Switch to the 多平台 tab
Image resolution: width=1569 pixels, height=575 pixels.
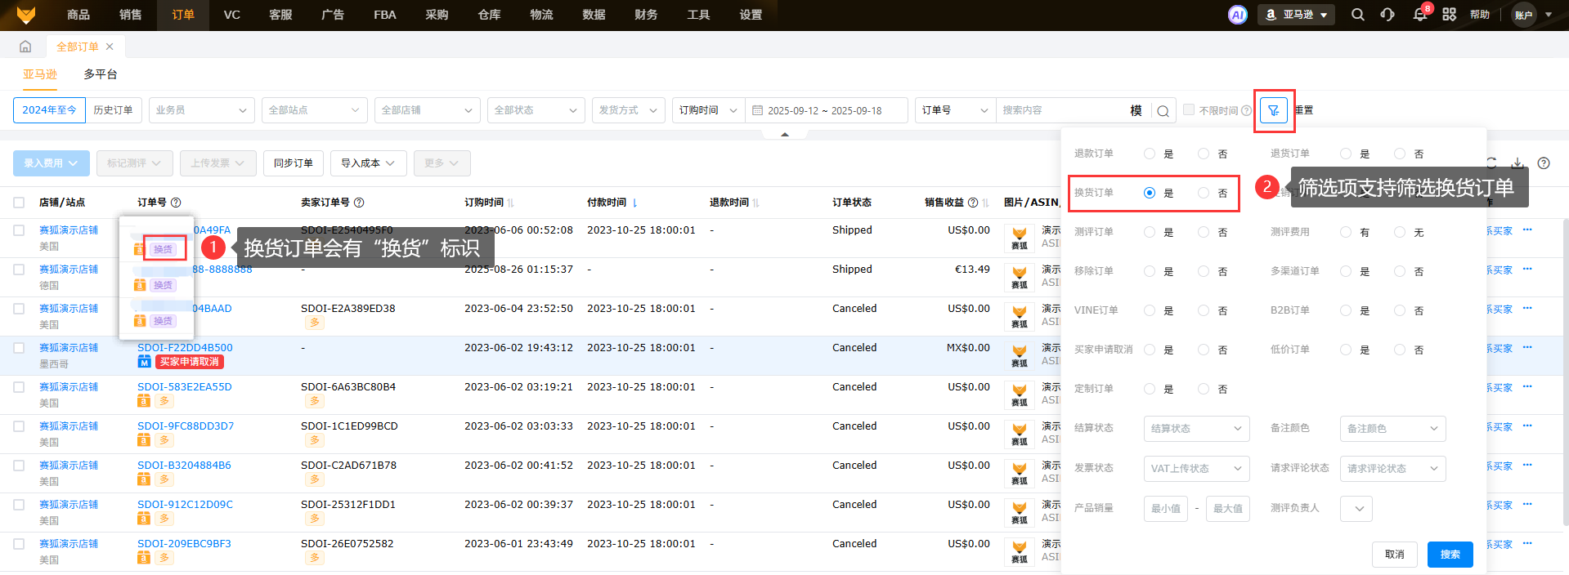pyautogui.click(x=101, y=74)
